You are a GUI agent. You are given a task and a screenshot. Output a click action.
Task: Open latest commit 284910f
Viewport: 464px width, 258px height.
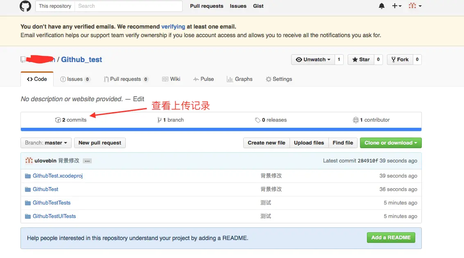tap(367, 161)
